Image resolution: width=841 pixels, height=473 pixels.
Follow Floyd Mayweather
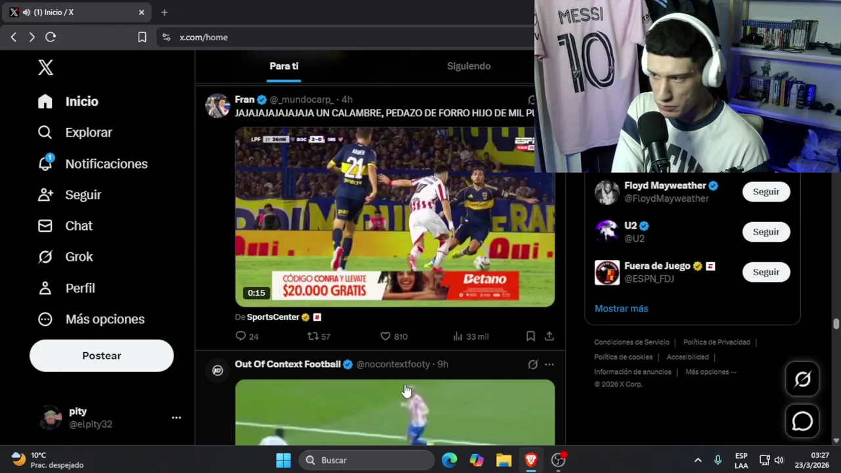(x=766, y=192)
